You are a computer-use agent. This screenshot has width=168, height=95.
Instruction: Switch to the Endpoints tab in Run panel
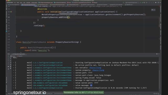20,56
